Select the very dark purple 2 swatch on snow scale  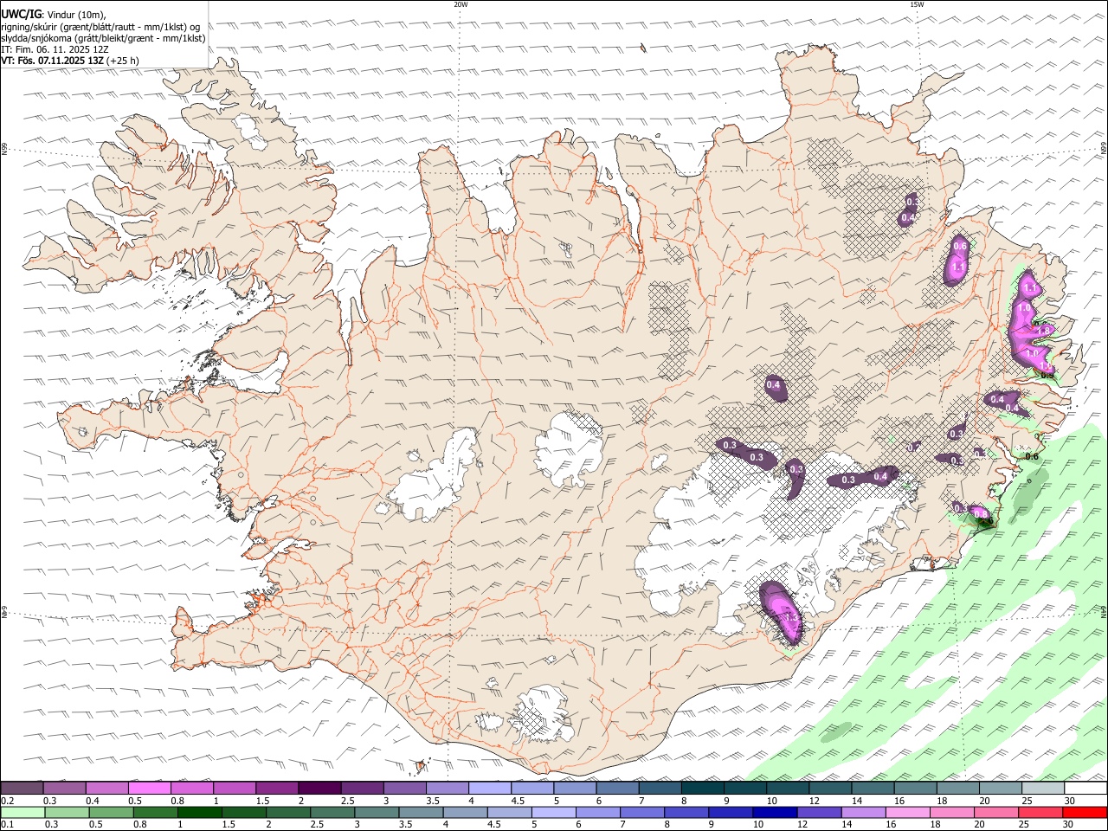(319, 789)
